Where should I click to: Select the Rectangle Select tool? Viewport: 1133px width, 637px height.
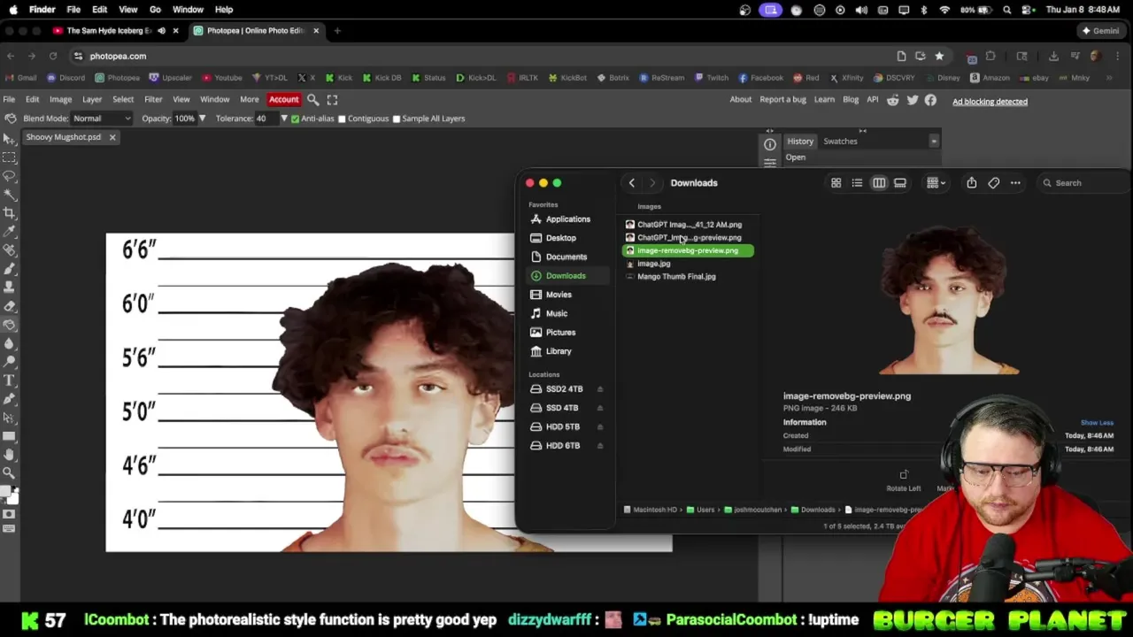pos(9,157)
